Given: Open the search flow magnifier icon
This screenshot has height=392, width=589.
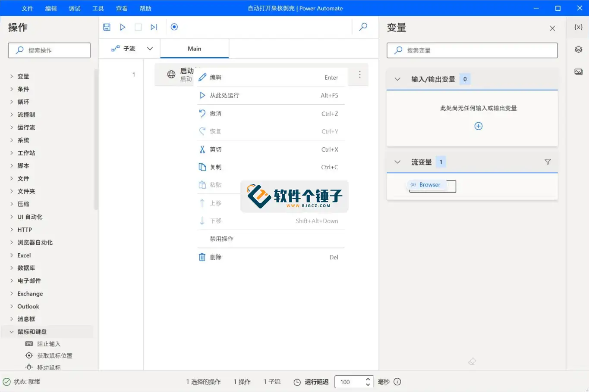Looking at the screenshot, I should [363, 27].
